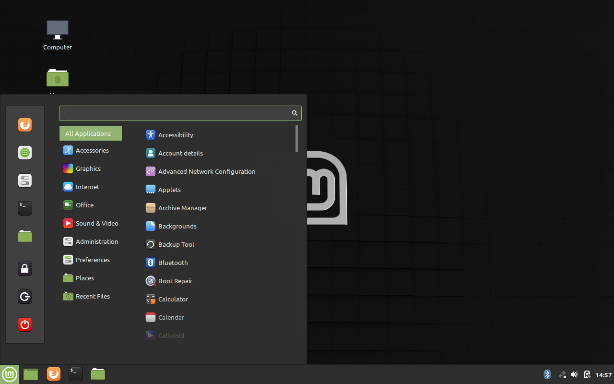Open the Administration category
The image size is (614, 384).
pos(96,241)
